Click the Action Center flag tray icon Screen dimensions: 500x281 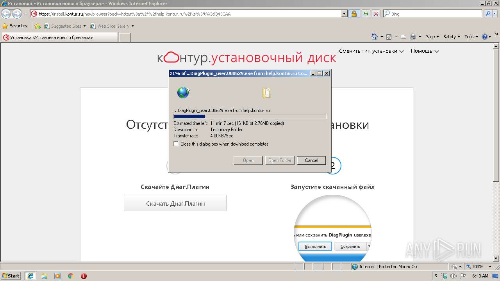pyautogui.click(x=463, y=276)
